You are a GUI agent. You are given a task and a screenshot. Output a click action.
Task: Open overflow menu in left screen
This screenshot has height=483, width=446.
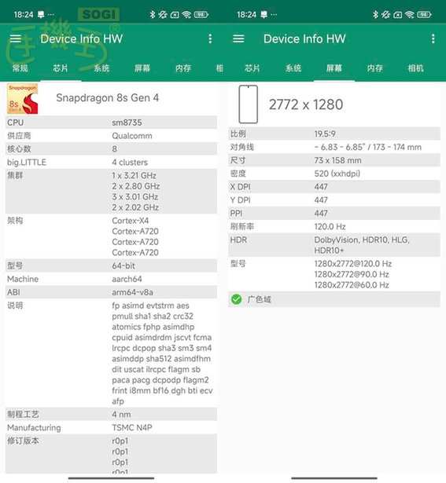tap(210, 38)
